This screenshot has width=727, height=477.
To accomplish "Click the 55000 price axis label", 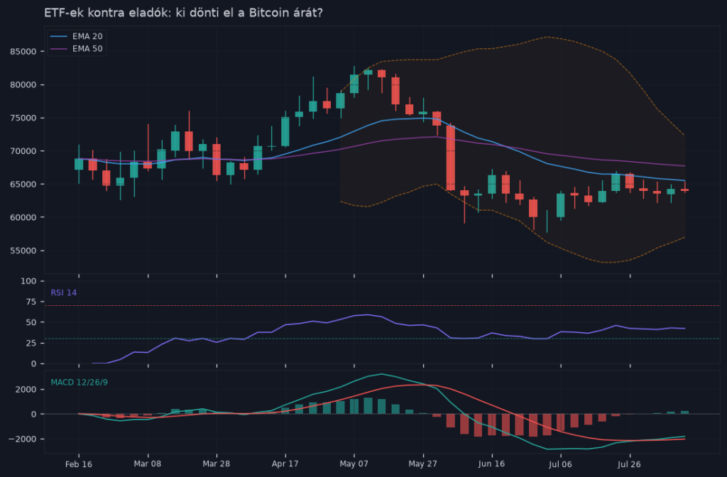I will coord(23,251).
